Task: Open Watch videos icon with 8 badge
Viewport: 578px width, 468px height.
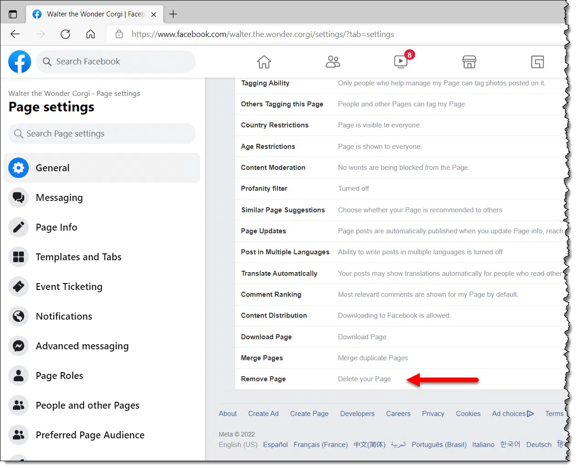Action: point(401,61)
